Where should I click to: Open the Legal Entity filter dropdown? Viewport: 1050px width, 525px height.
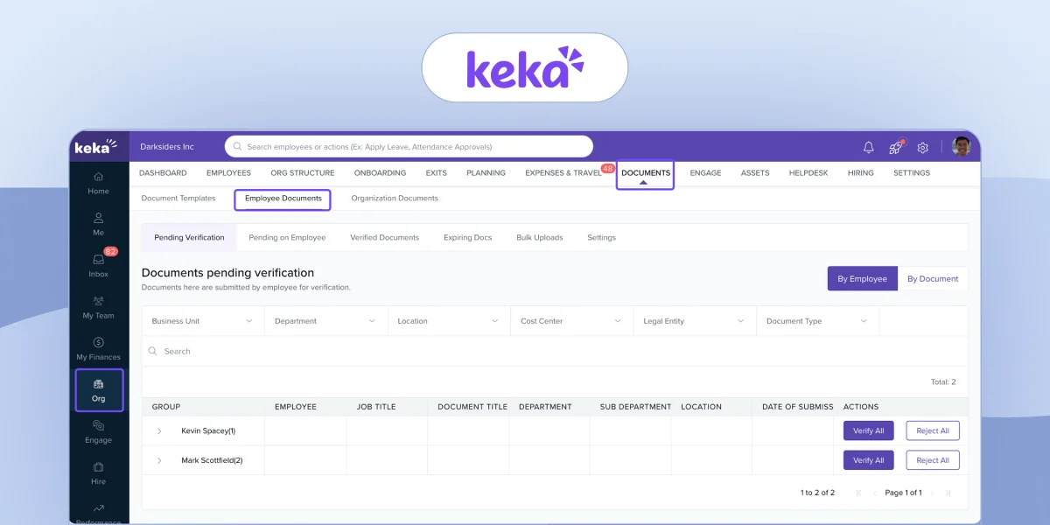coord(694,321)
